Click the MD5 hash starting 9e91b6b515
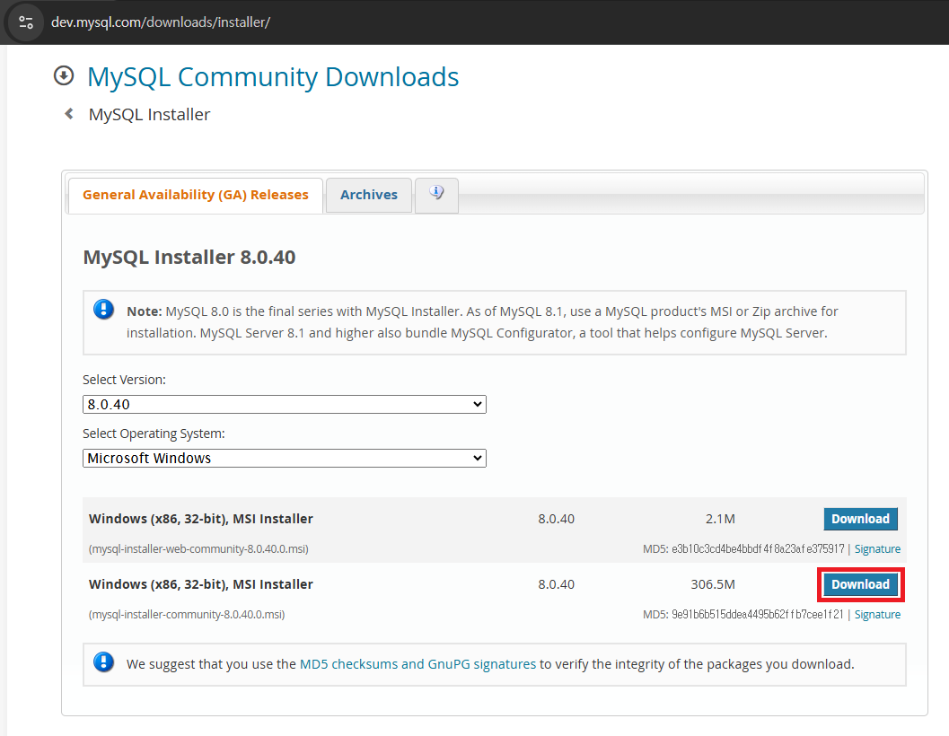949x736 pixels. [757, 614]
